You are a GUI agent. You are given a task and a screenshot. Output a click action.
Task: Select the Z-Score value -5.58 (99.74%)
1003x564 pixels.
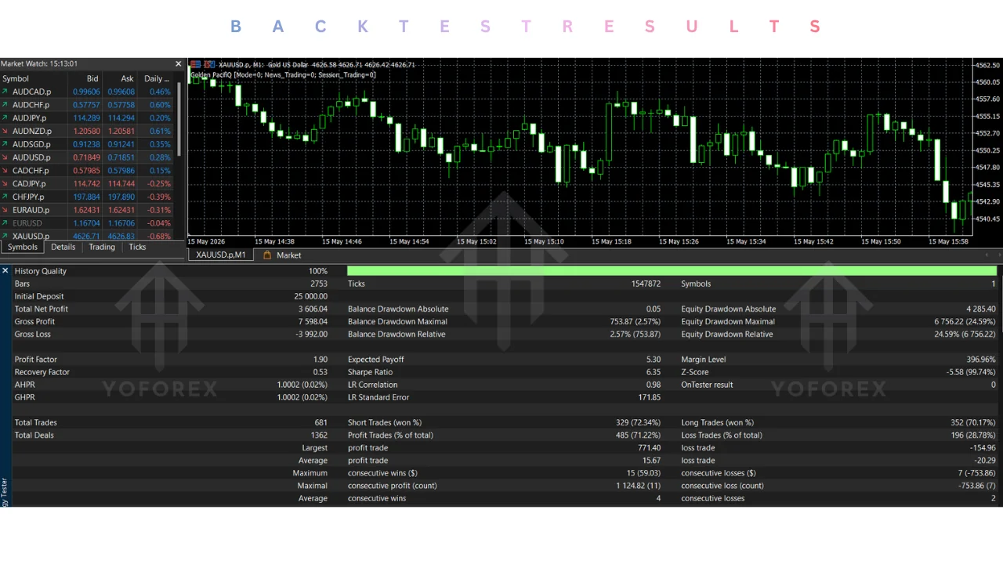(x=969, y=372)
